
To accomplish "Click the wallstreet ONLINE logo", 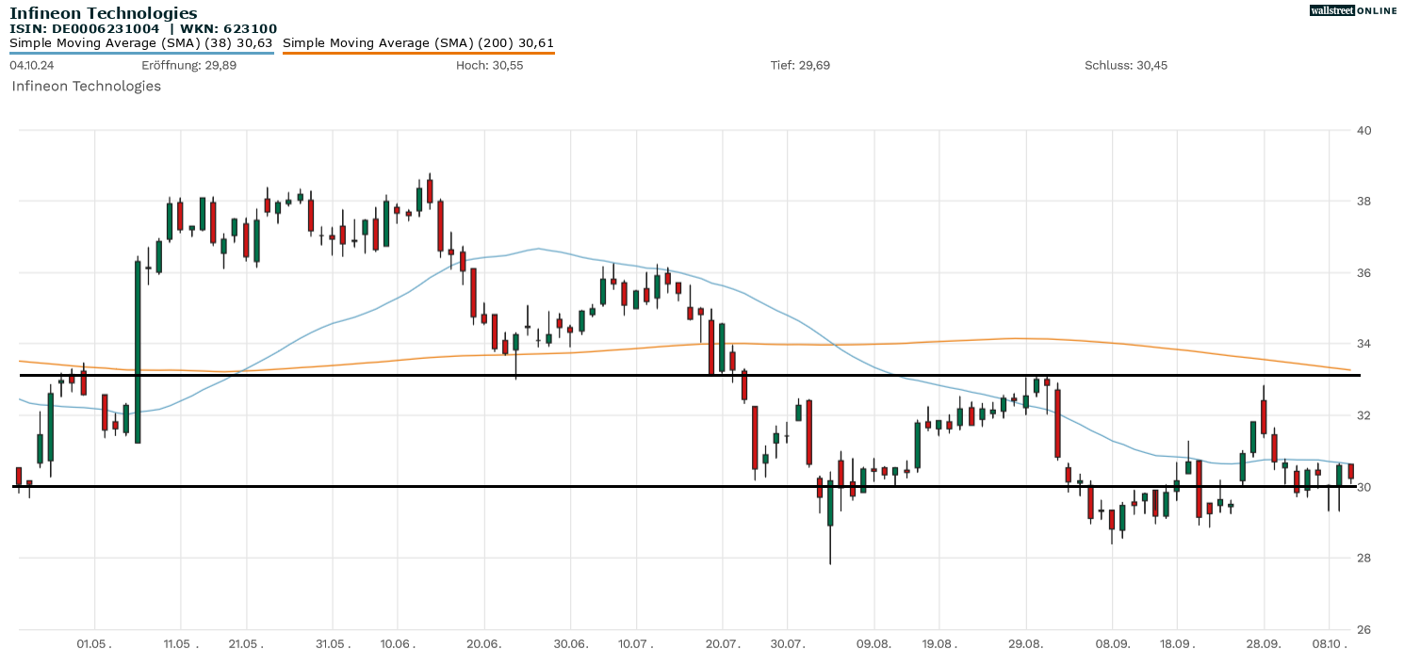I will (1353, 10).
